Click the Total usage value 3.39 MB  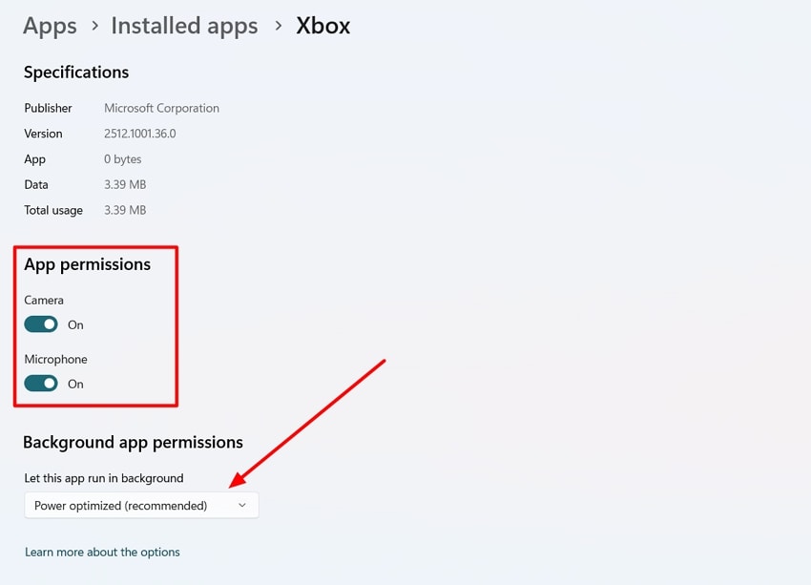click(125, 210)
